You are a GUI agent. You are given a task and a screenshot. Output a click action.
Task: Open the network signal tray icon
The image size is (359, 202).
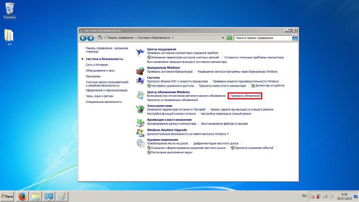click(325, 196)
